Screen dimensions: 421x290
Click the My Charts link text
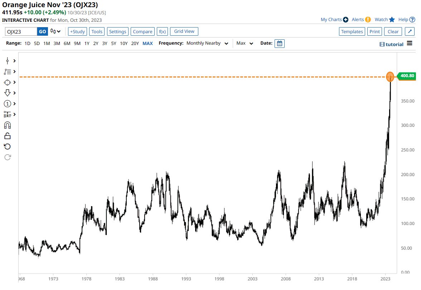pyautogui.click(x=331, y=20)
